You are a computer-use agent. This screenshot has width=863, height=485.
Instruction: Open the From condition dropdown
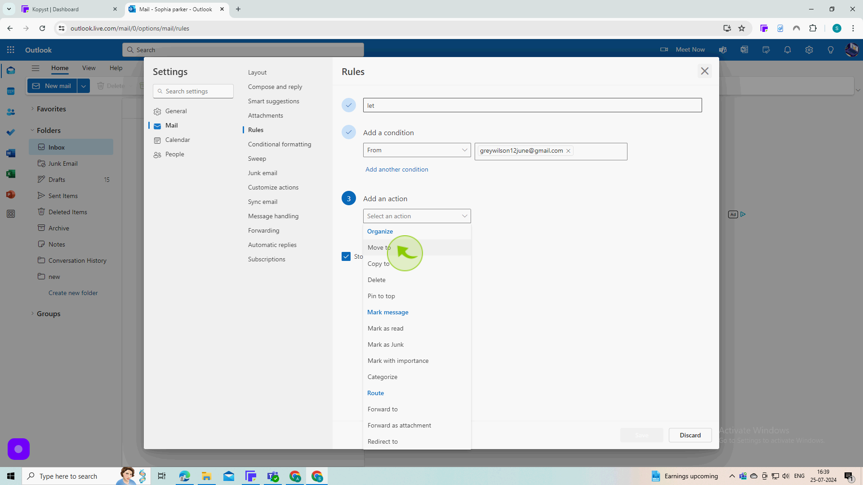[417, 150]
